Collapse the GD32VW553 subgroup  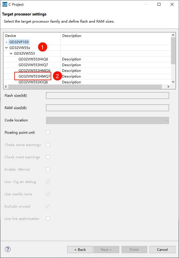pos(11,54)
